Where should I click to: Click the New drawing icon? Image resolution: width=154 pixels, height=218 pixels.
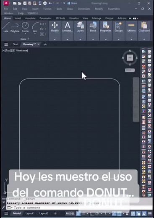(15, 3)
